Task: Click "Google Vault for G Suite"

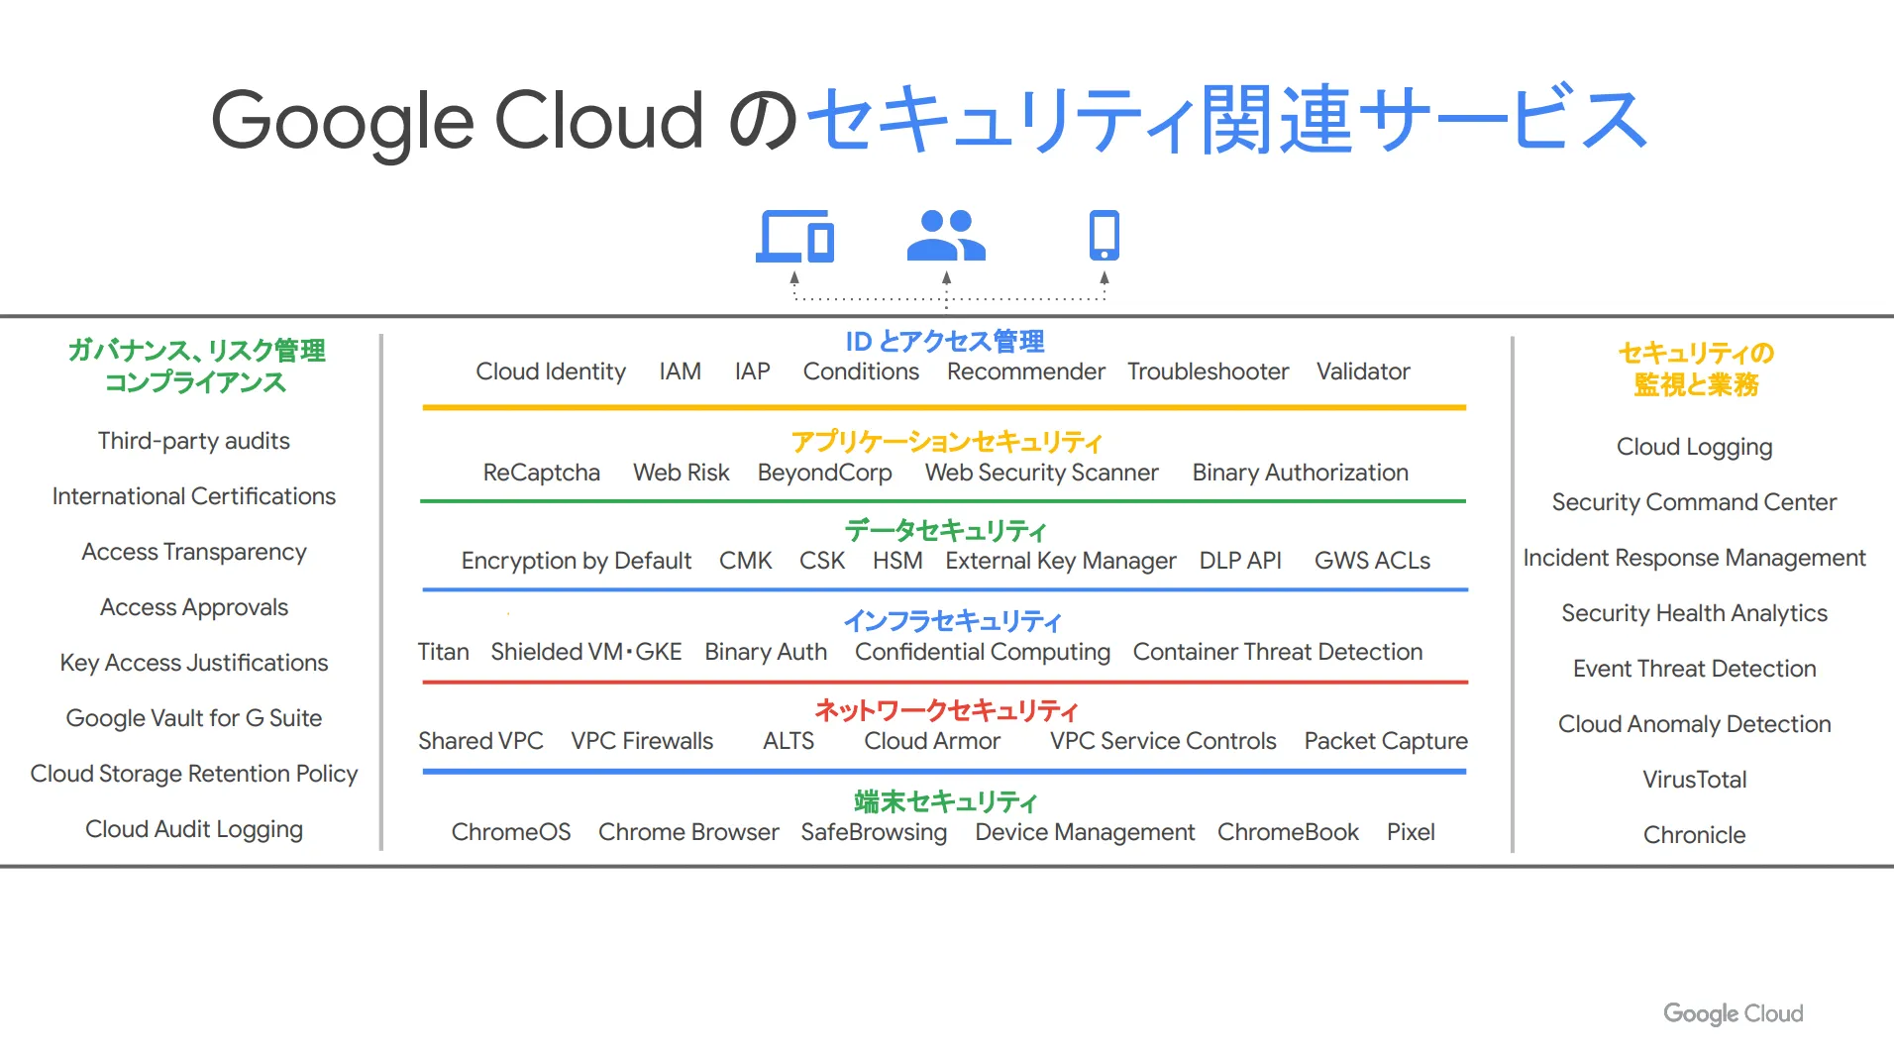Action: tap(194, 719)
